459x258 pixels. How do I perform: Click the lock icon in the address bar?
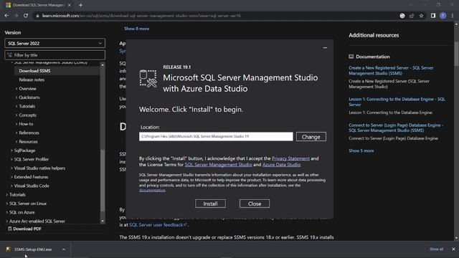(x=37, y=16)
